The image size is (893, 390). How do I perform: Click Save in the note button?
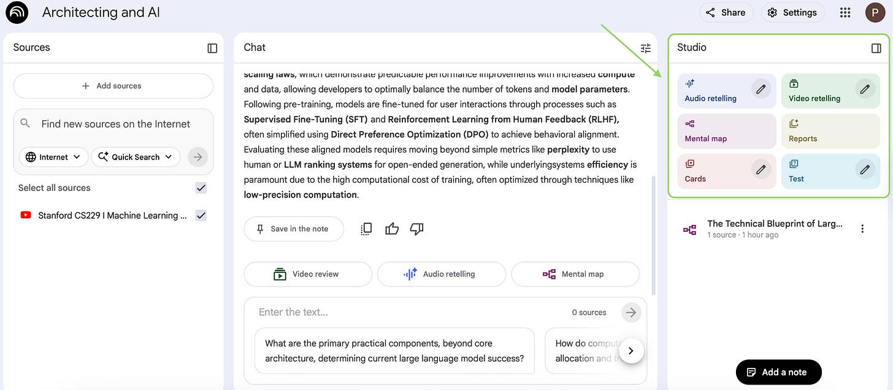294,229
